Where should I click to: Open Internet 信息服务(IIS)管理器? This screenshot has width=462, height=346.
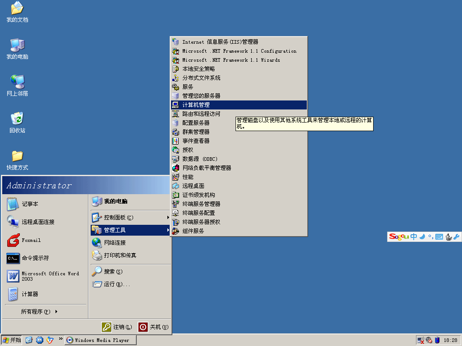click(x=212, y=41)
